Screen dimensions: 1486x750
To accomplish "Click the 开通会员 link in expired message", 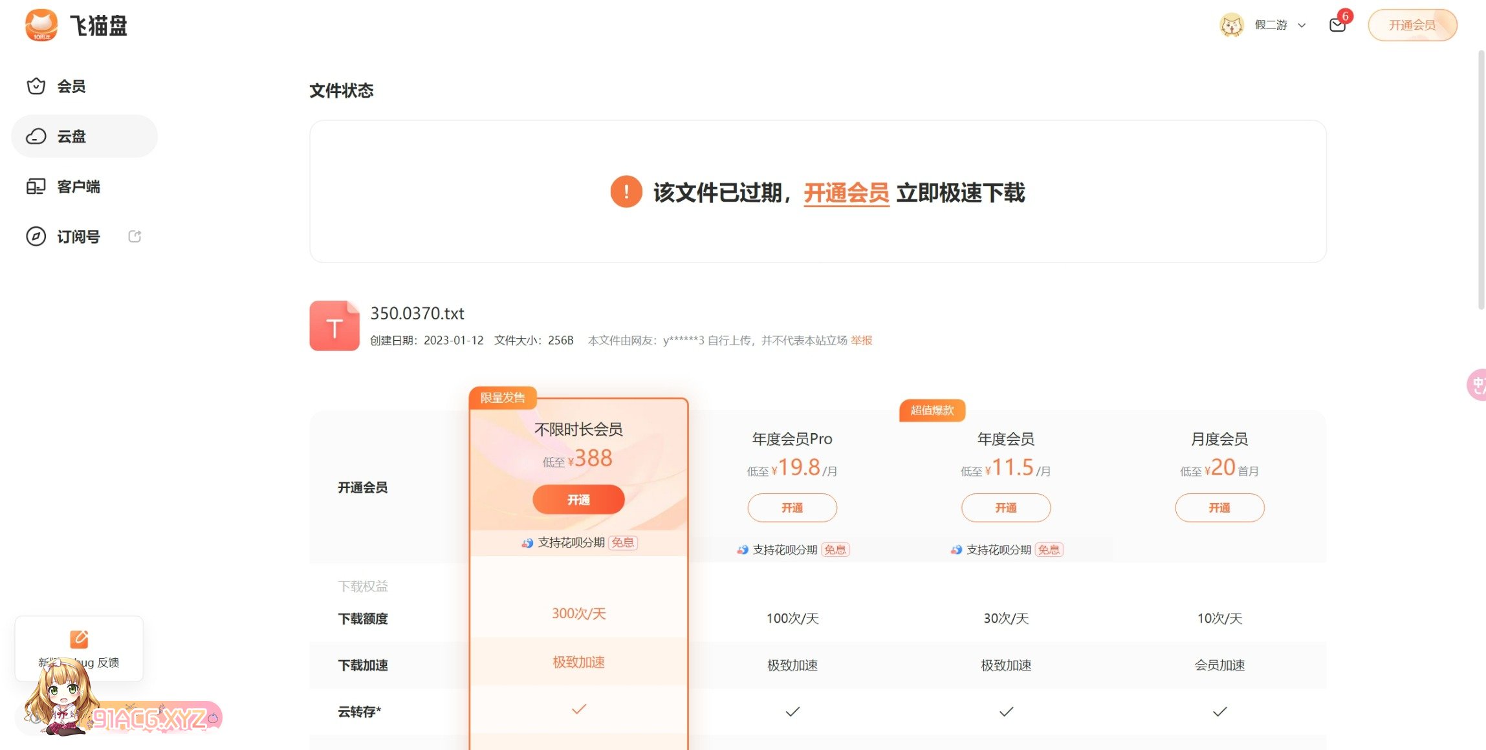I will tap(846, 193).
